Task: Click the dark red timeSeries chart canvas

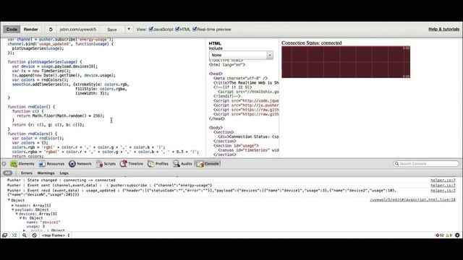Action: pyautogui.click(x=346, y=62)
